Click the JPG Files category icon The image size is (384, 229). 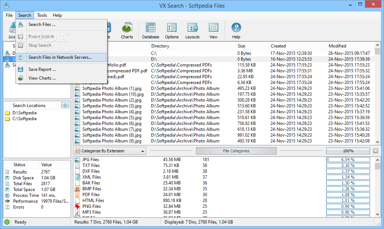click(77, 160)
